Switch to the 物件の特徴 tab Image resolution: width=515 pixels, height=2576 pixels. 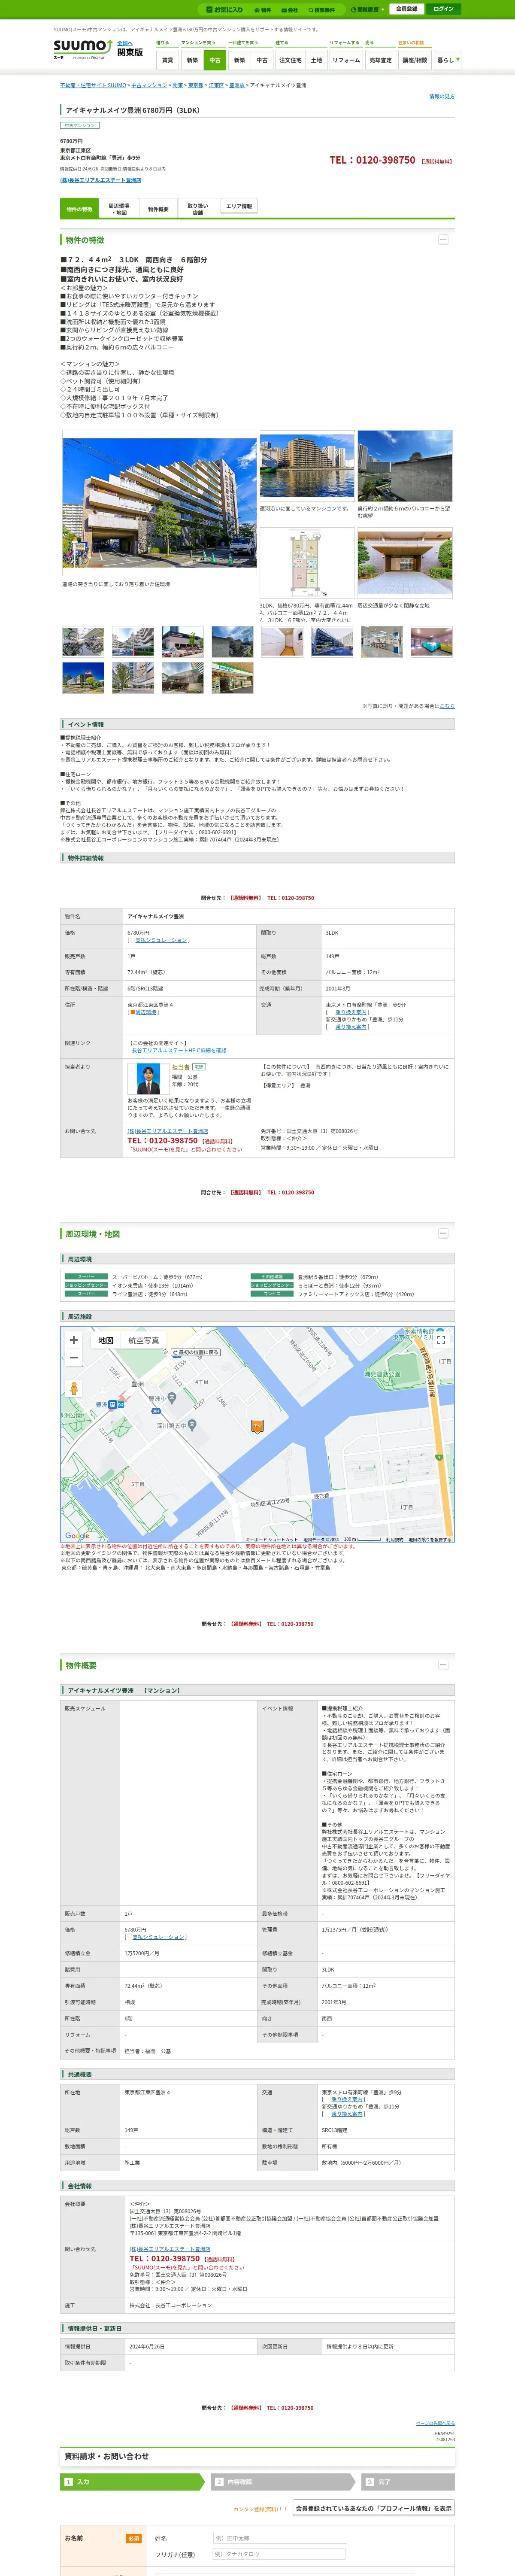point(80,209)
